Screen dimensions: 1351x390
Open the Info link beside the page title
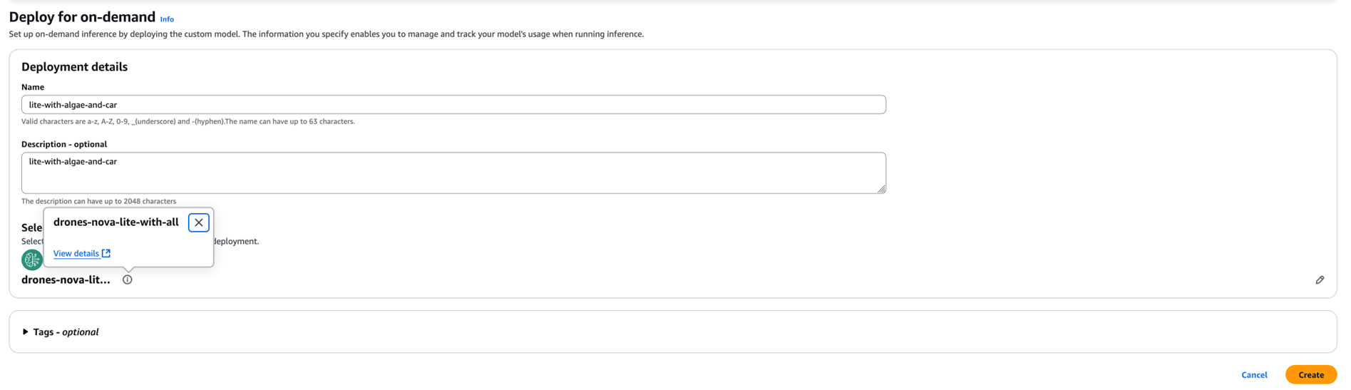click(167, 19)
